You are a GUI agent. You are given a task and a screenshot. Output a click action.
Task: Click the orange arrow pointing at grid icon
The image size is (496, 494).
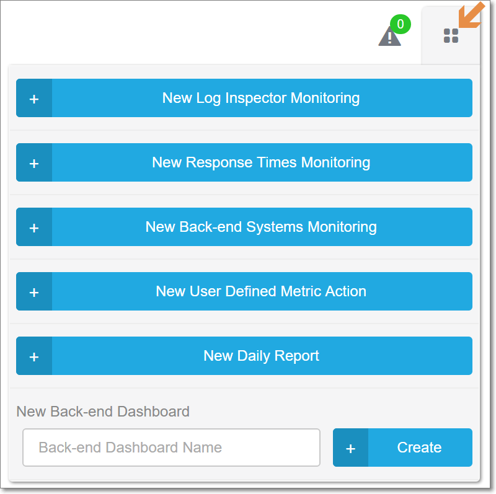pyautogui.click(x=471, y=15)
